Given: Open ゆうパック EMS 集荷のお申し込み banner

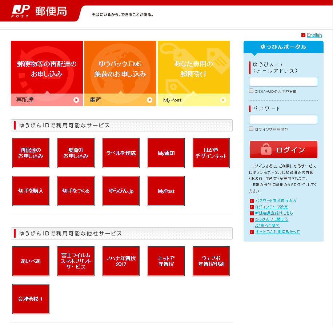Looking at the screenshot, I should (120, 73).
